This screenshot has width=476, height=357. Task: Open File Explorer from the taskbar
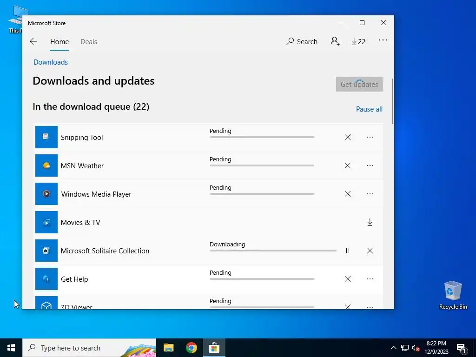click(x=168, y=348)
